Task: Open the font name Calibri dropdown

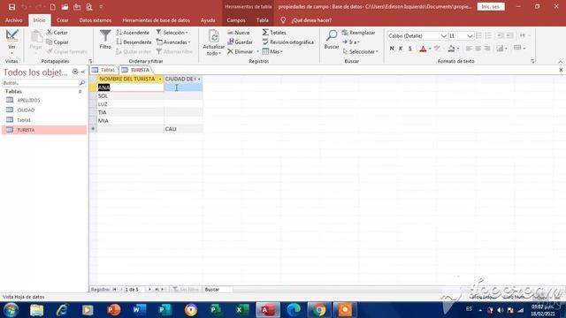Action: 444,36
